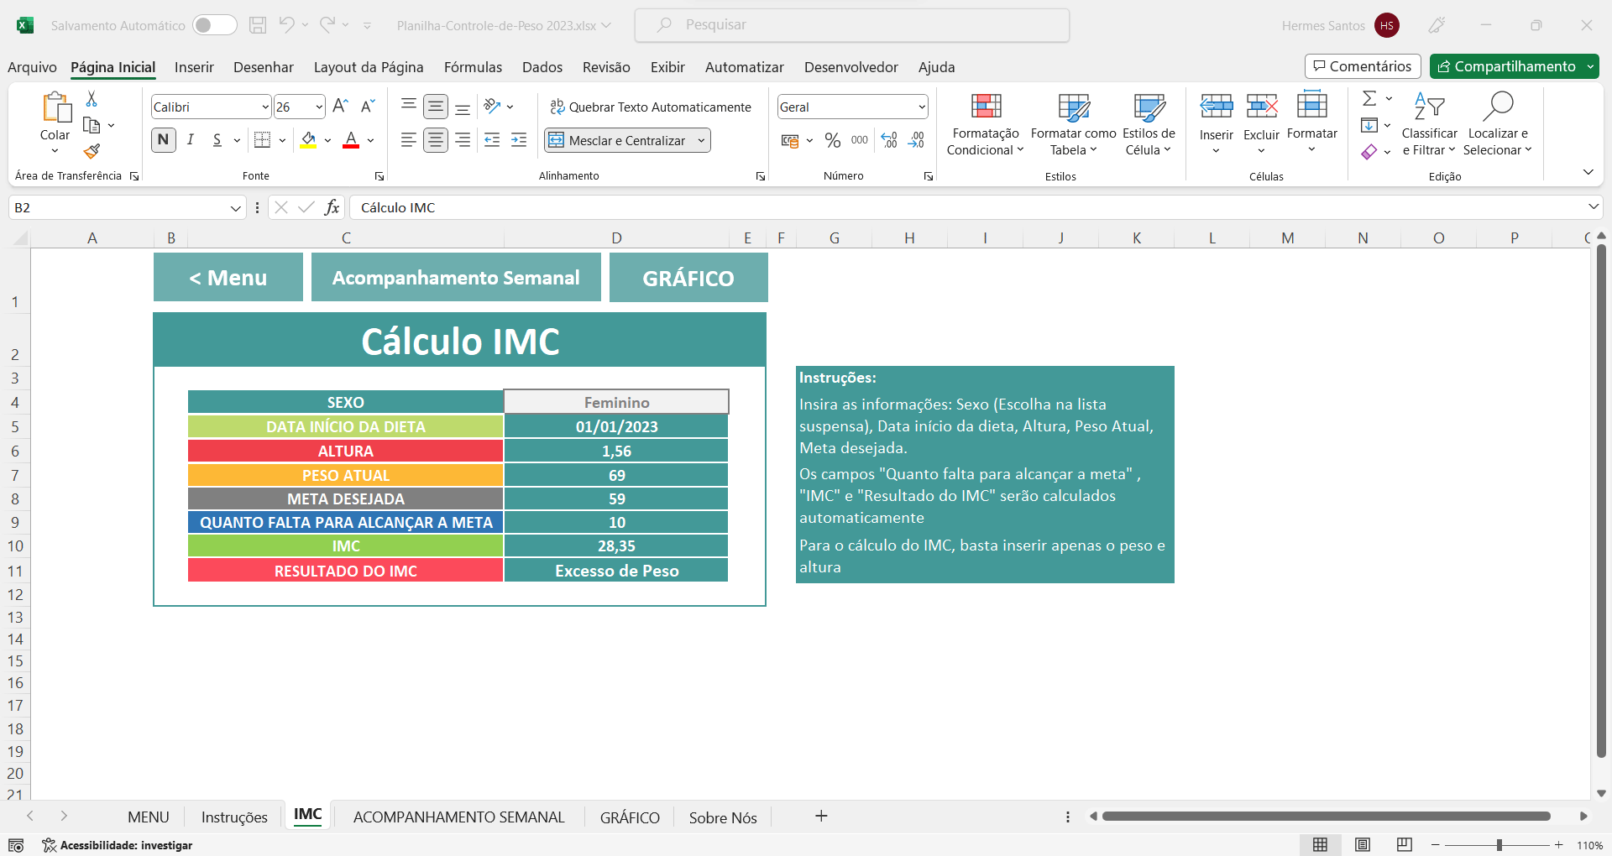Open the borders icon

263,140
